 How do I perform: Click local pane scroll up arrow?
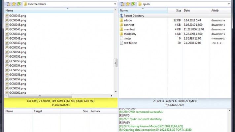(116, 10)
